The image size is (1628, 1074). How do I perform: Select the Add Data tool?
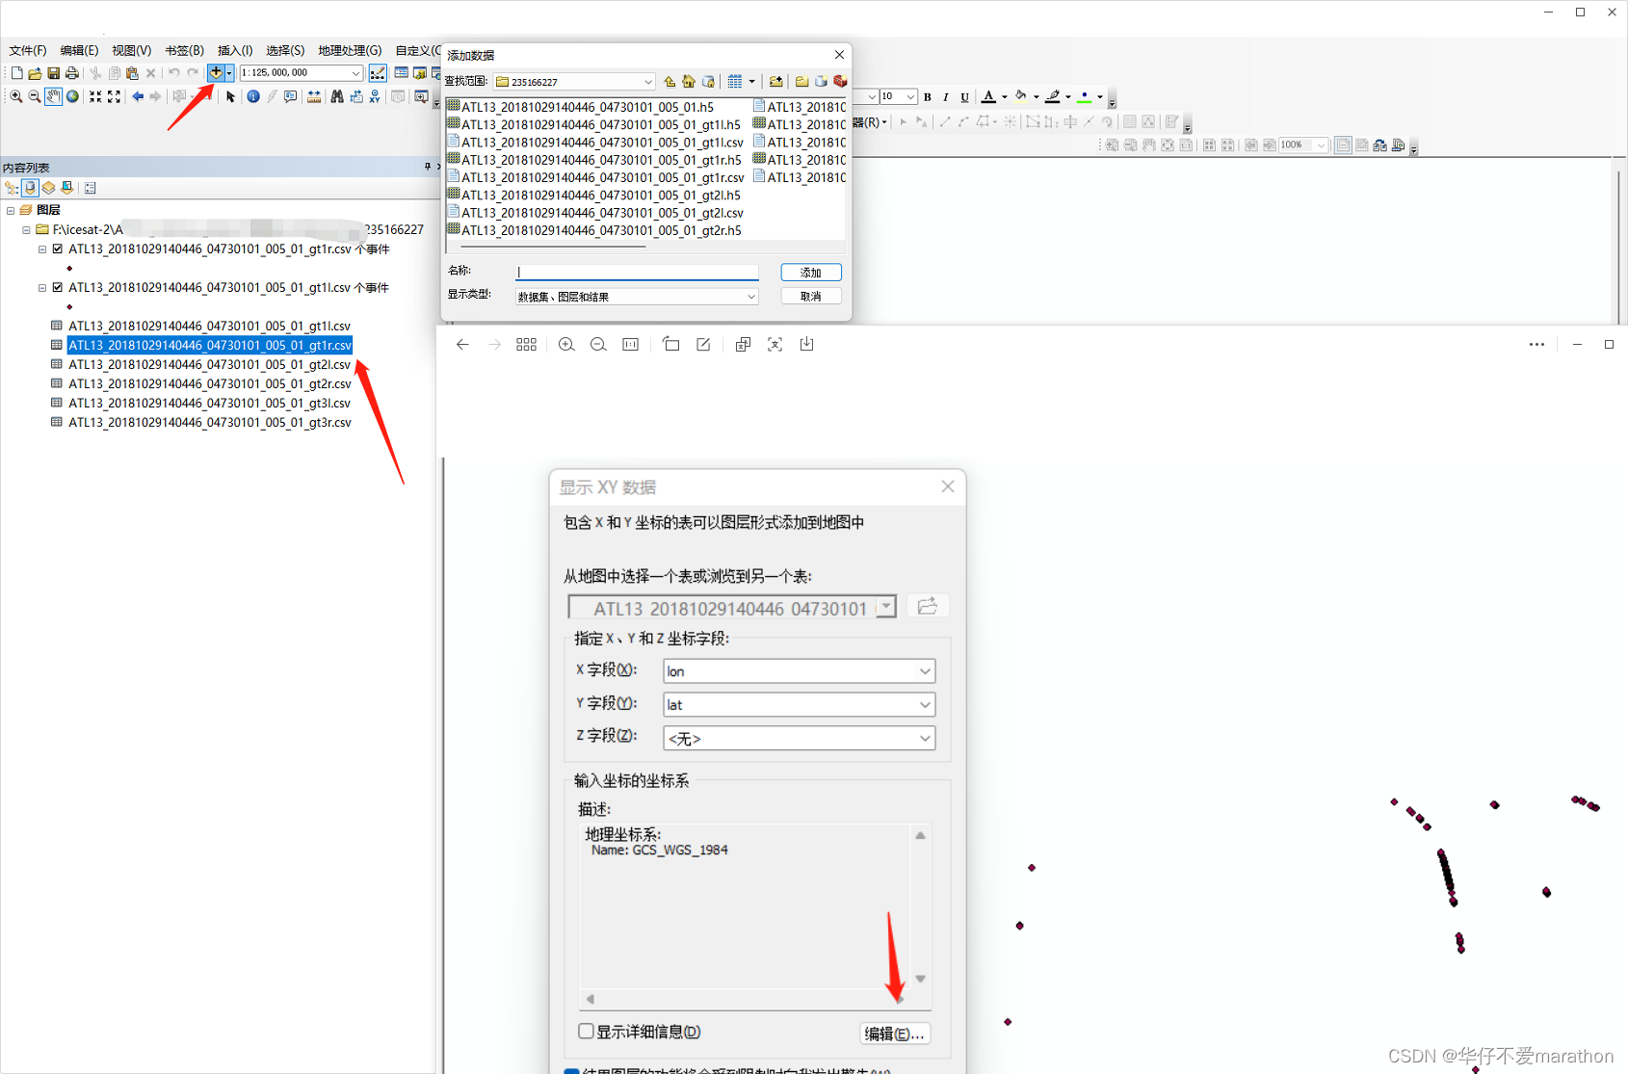click(214, 72)
